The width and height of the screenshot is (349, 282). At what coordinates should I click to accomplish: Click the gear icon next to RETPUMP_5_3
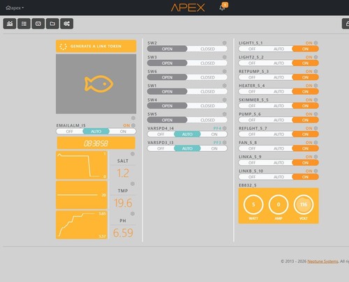click(315, 71)
